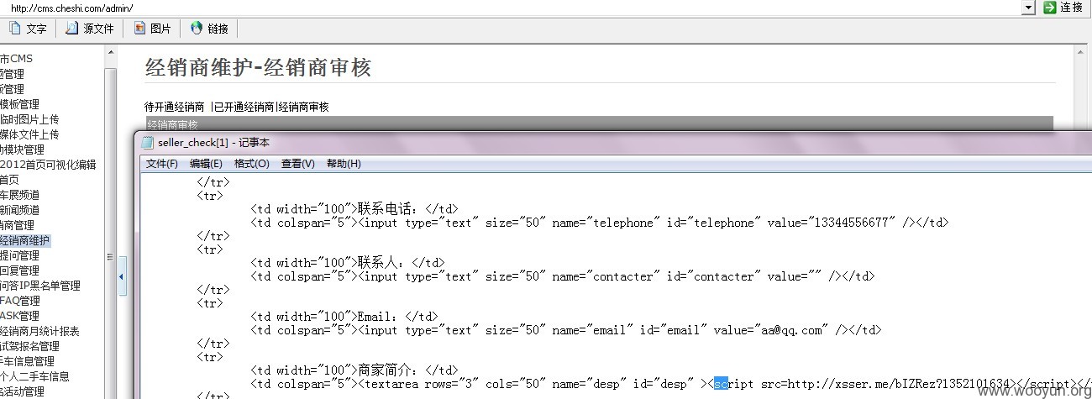The image size is (1092, 399).
Task: Open 活动管理 in the sidebar
Action: 22,391
